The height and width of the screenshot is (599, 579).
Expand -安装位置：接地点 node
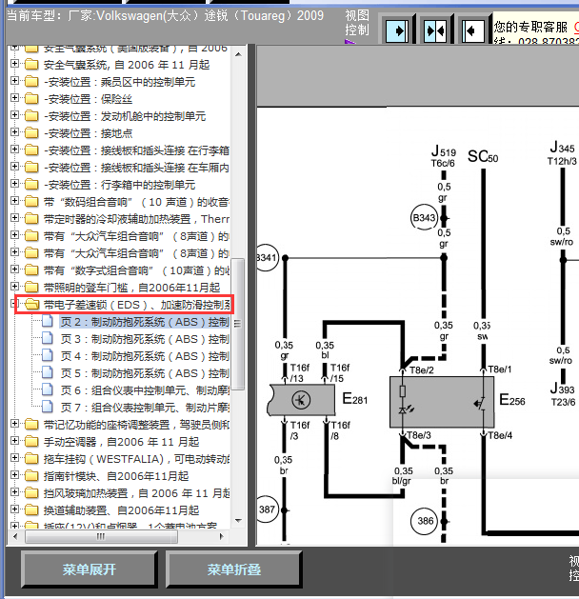[14, 132]
